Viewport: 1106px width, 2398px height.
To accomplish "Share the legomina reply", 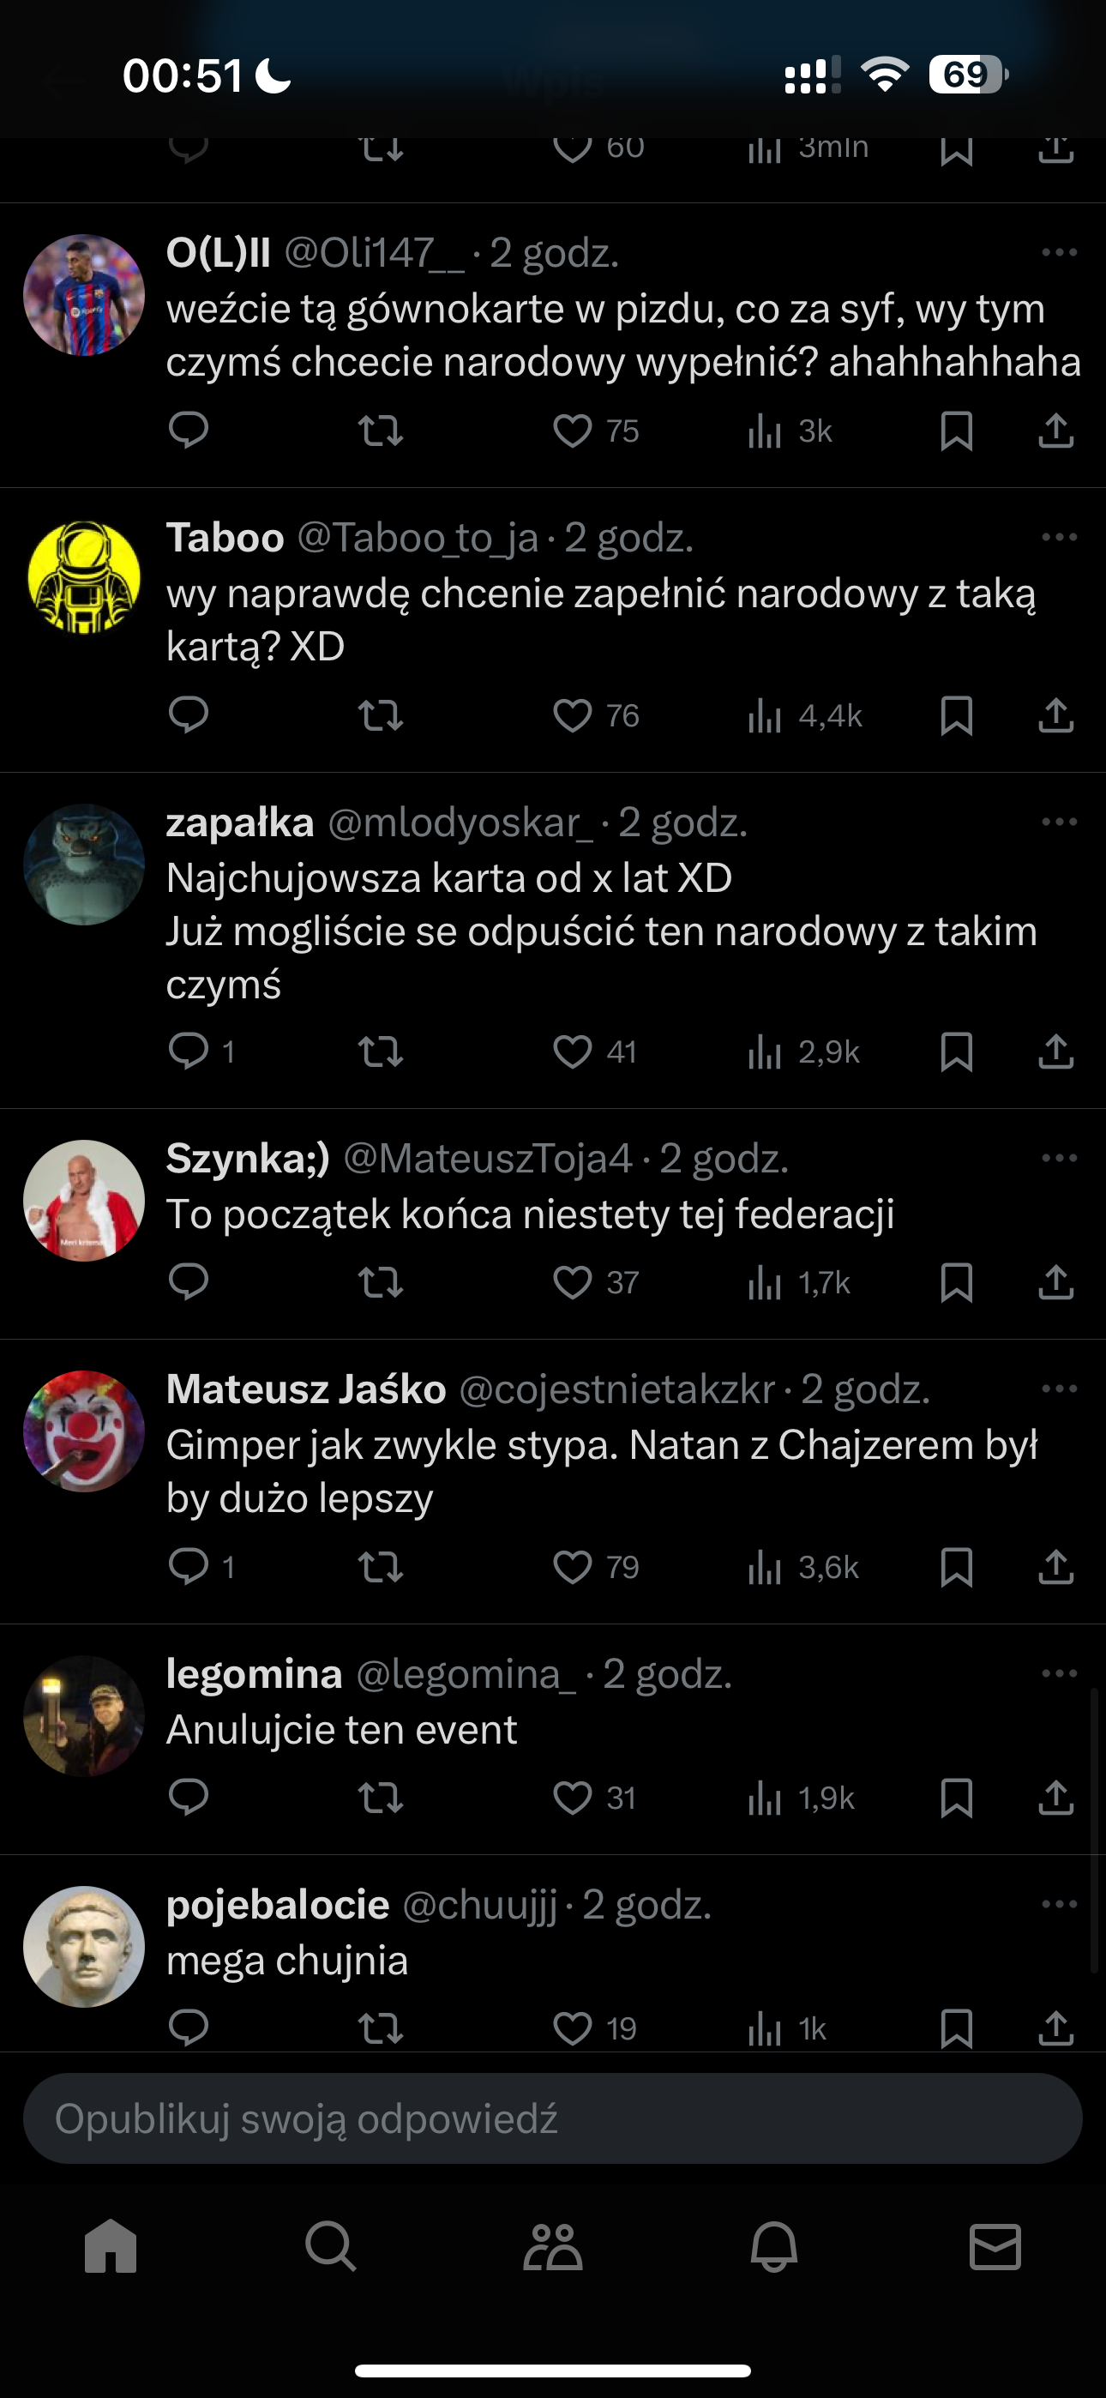I will point(1055,1798).
